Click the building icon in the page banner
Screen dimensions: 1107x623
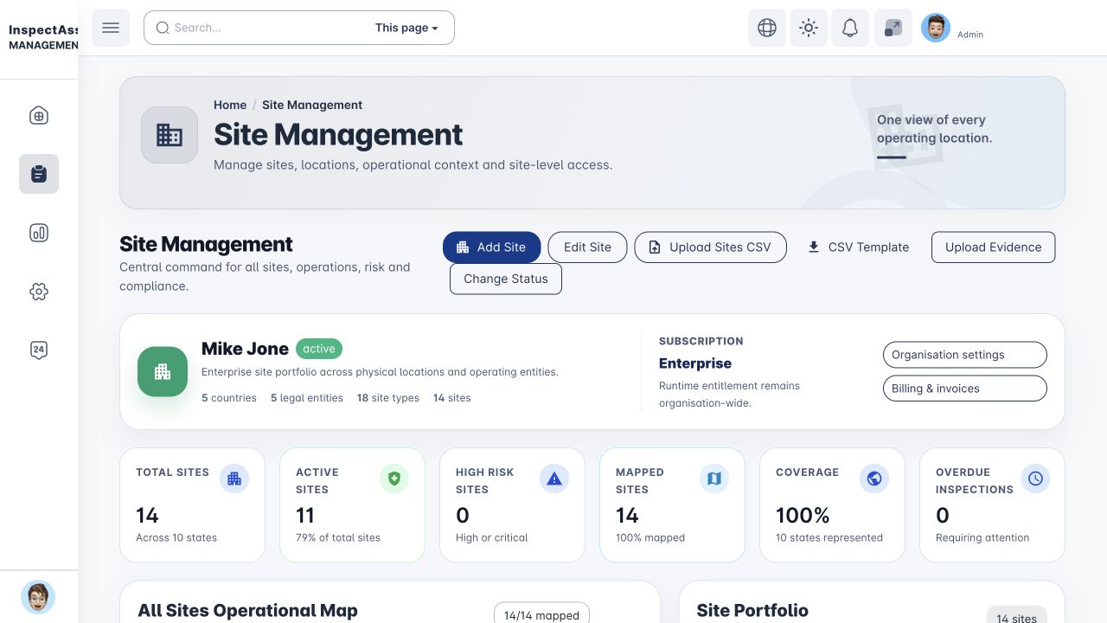[170, 135]
